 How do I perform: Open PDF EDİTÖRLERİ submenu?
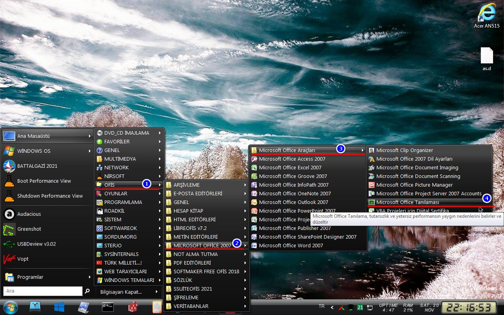pyautogui.click(x=207, y=263)
